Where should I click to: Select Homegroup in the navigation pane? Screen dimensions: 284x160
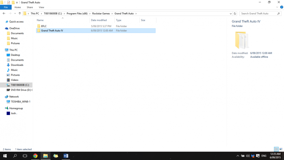click(16, 108)
